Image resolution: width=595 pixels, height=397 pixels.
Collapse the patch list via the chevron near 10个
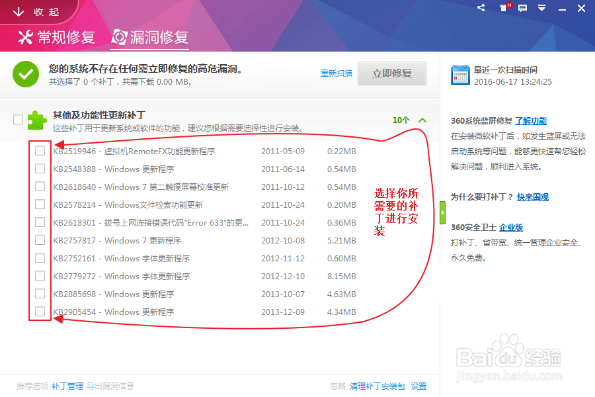coord(422,121)
